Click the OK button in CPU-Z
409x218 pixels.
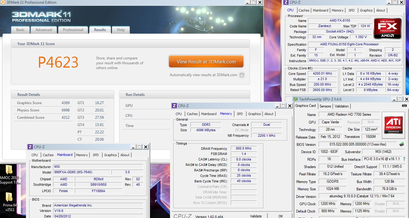pyautogui.click(x=281, y=216)
